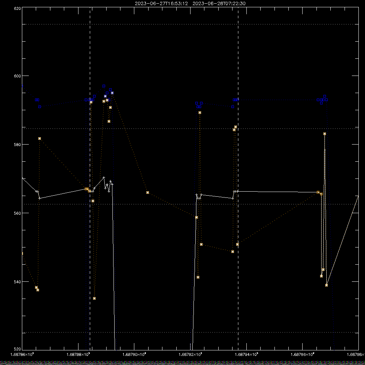The height and width of the screenshot is (365, 365).
Task: Select the y-axis label 540
Action: 18,282
